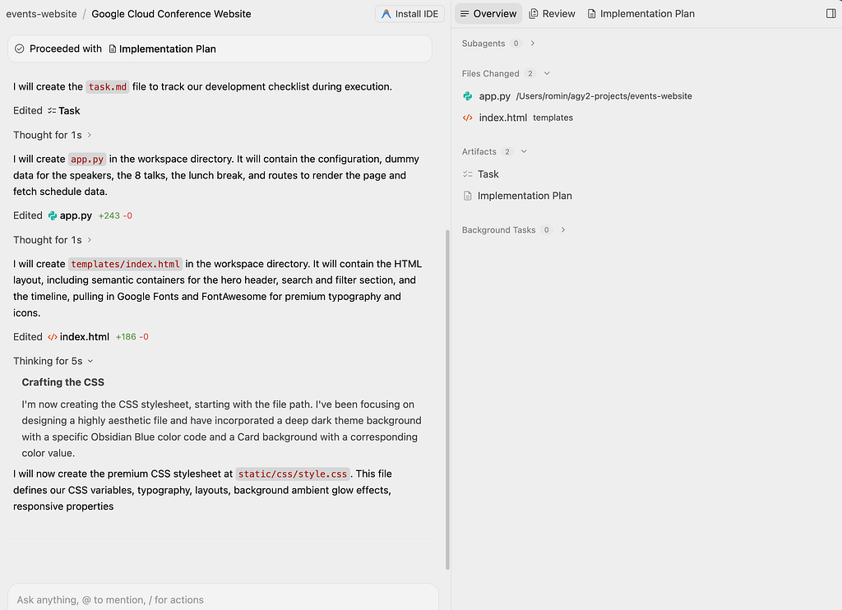842x610 pixels.
Task: Click the Implementation Plan tab document icon
Action: (x=591, y=14)
